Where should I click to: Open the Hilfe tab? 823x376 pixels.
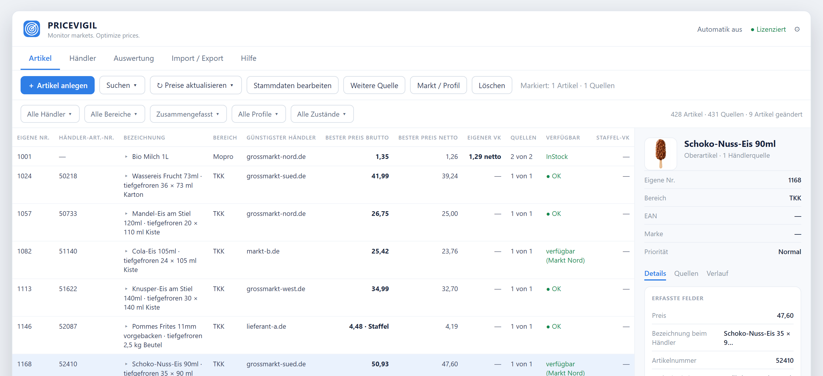pos(248,58)
